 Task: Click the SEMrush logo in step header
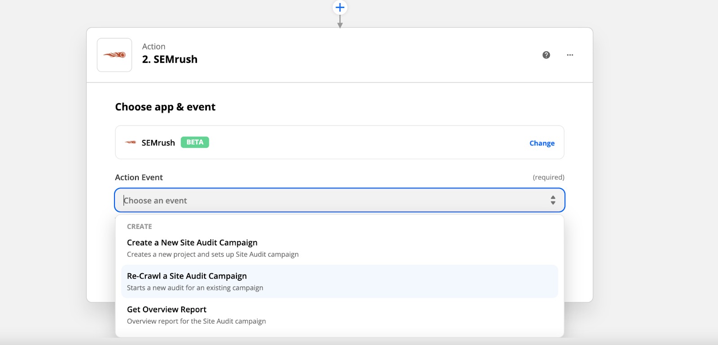click(x=114, y=55)
